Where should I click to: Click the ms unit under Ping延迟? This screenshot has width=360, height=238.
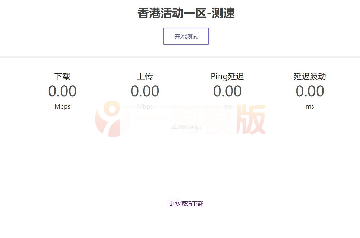(227, 106)
